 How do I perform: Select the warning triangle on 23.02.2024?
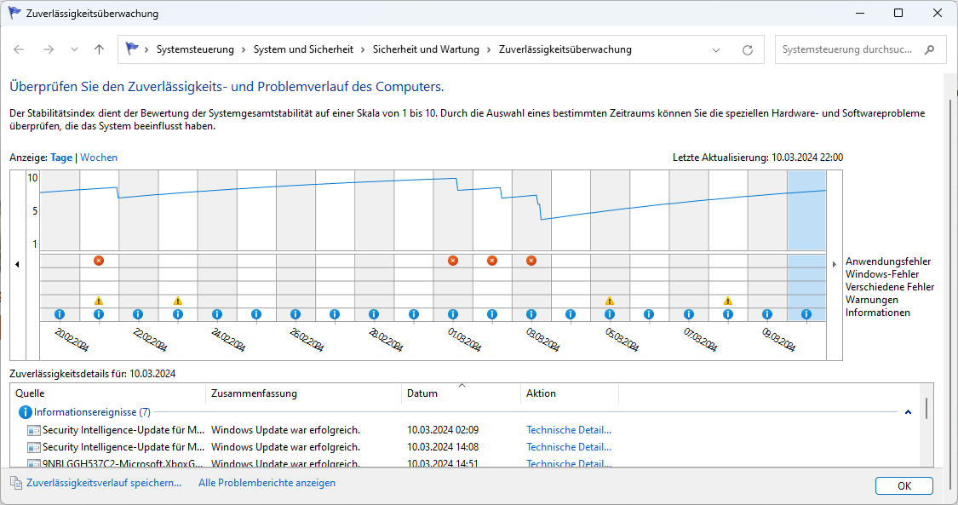(177, 301)
